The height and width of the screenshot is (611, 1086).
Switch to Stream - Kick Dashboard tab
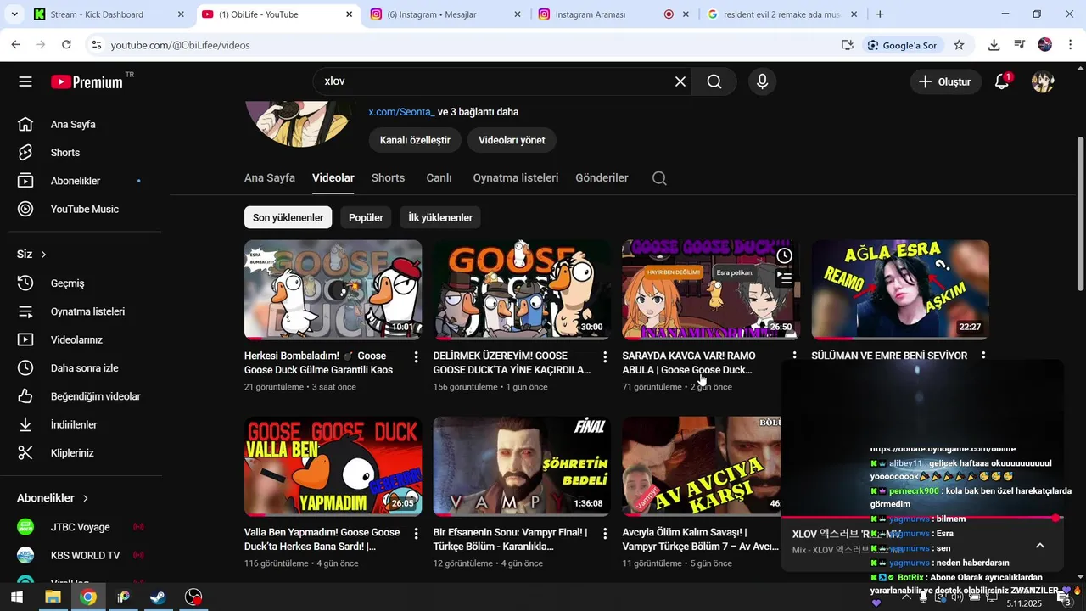[109, 14]
